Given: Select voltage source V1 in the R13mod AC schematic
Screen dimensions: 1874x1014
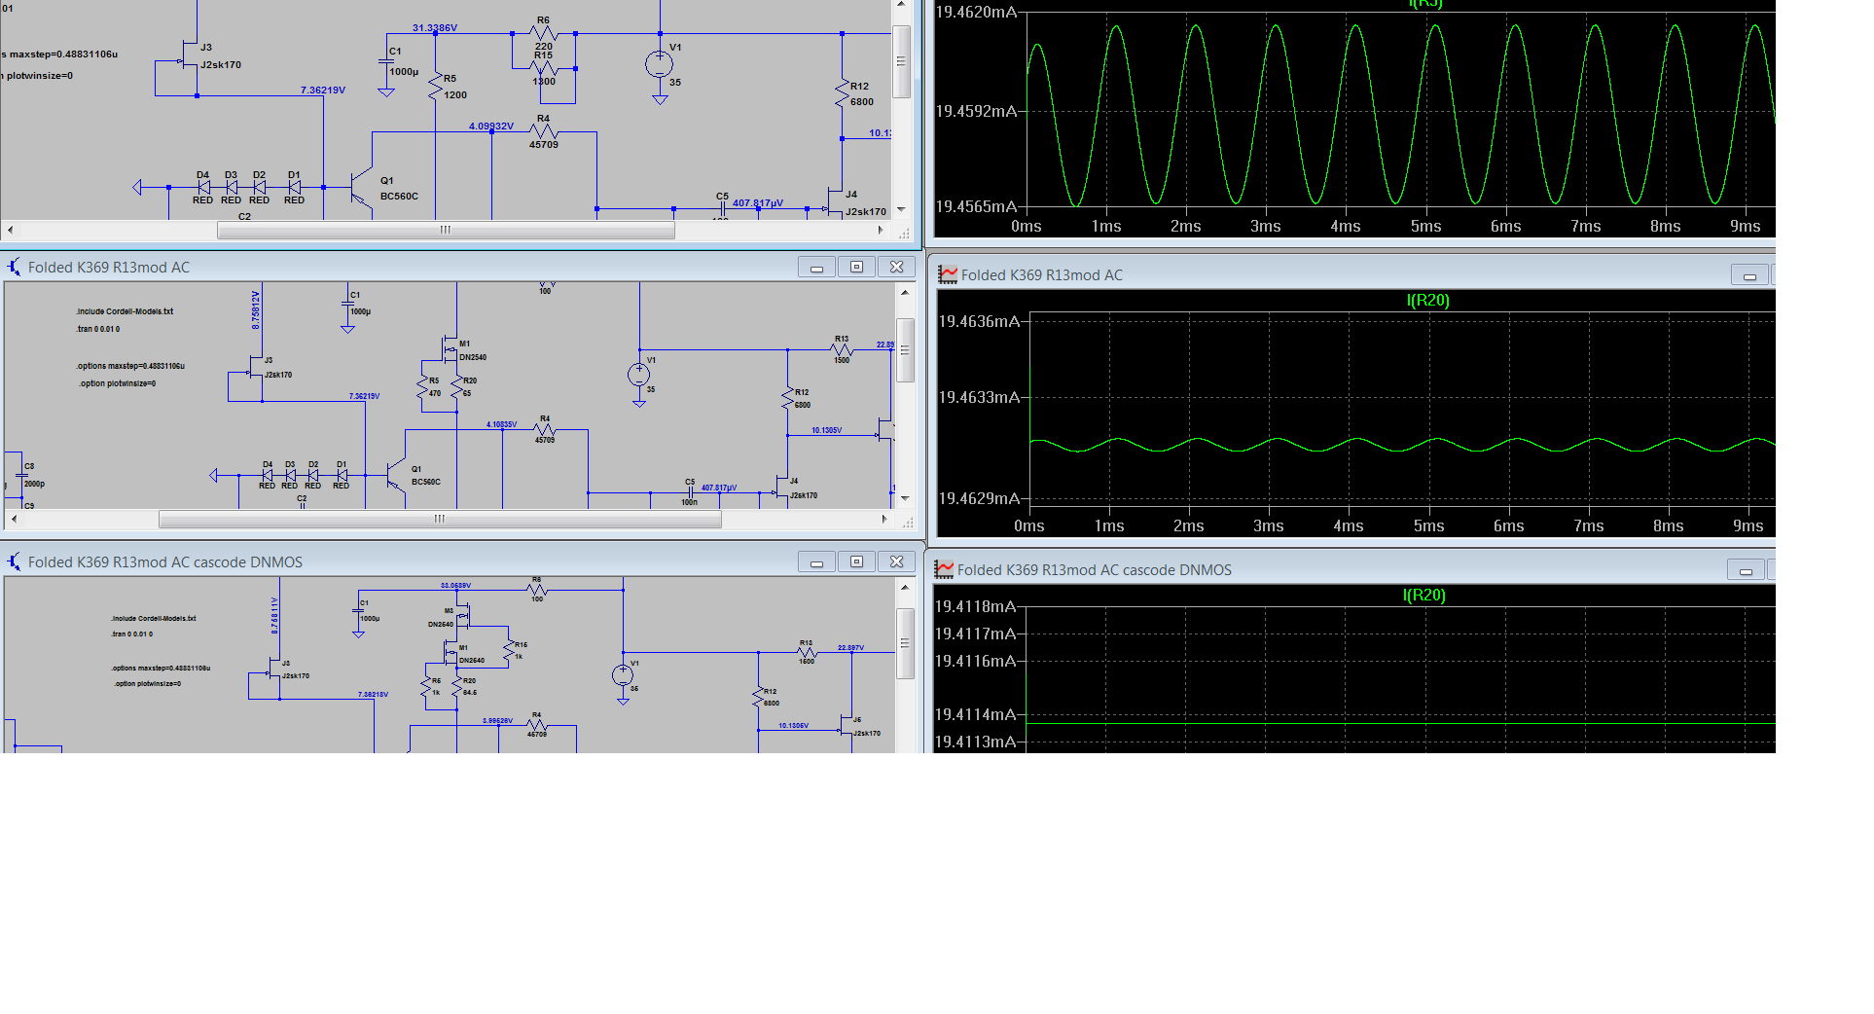Looking at the screenshot, I should click(x=639, y=375).
